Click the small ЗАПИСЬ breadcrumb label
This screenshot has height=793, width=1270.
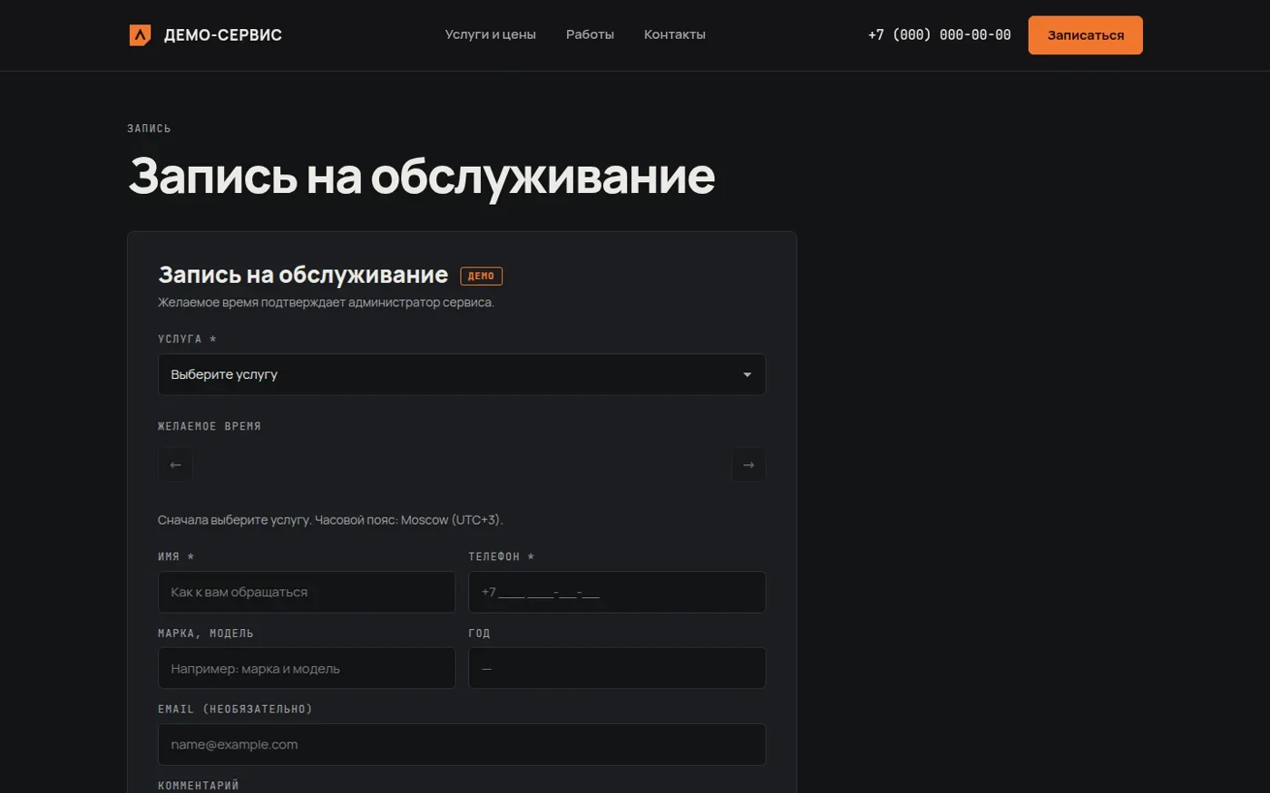(149, 129)
